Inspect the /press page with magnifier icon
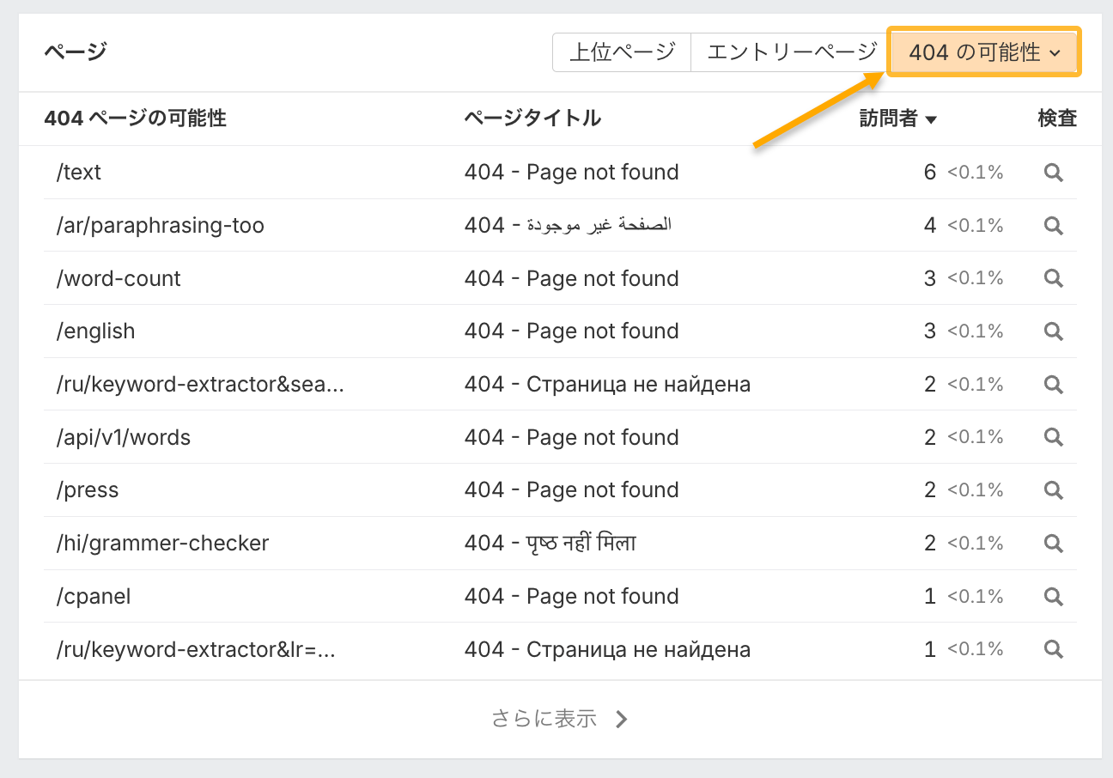Viewport: 1113px width, 778px height. pos(1053,490)
